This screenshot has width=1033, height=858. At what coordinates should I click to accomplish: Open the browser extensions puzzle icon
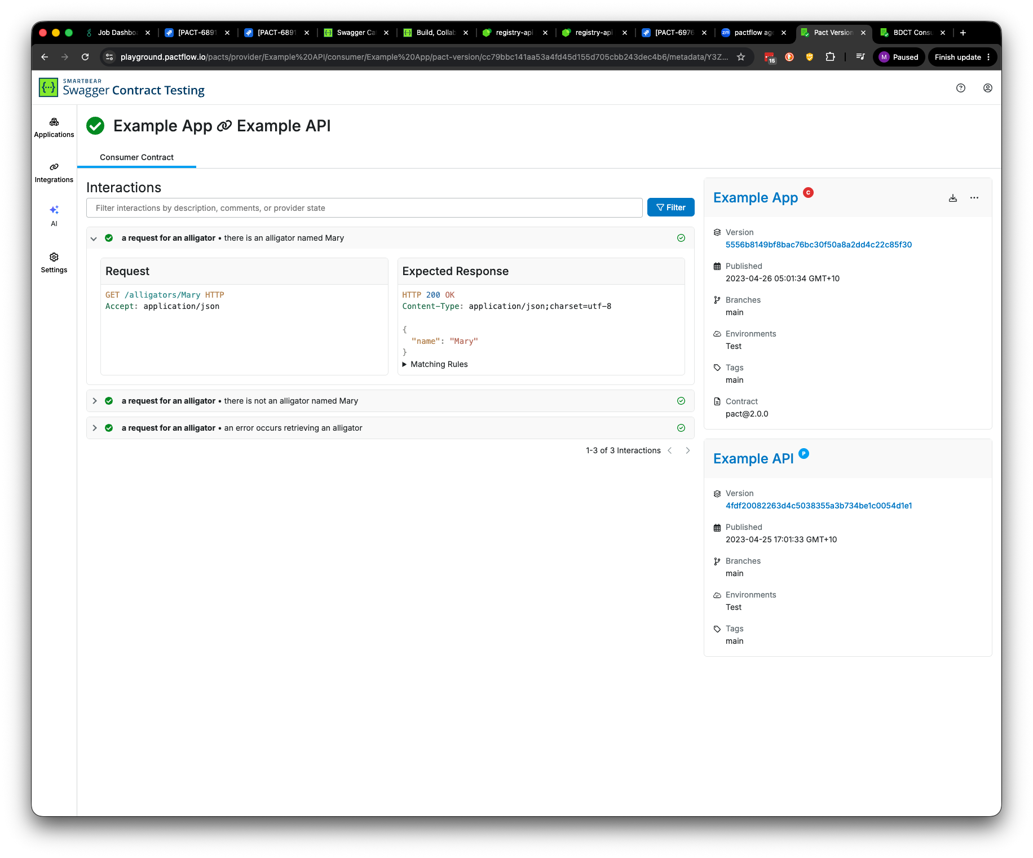click(x=830, y=57)
